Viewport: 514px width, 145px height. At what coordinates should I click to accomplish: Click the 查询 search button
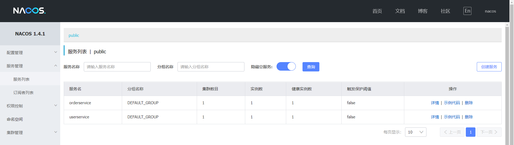tap(311, 67)
